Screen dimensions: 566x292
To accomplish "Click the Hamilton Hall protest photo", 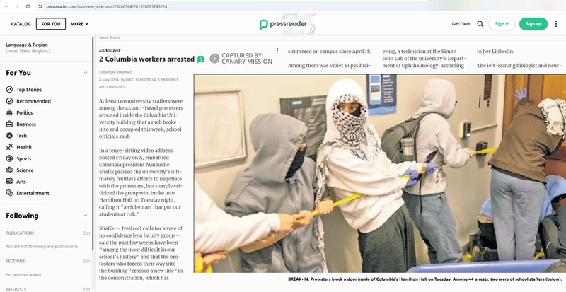I will coord(380,173).
